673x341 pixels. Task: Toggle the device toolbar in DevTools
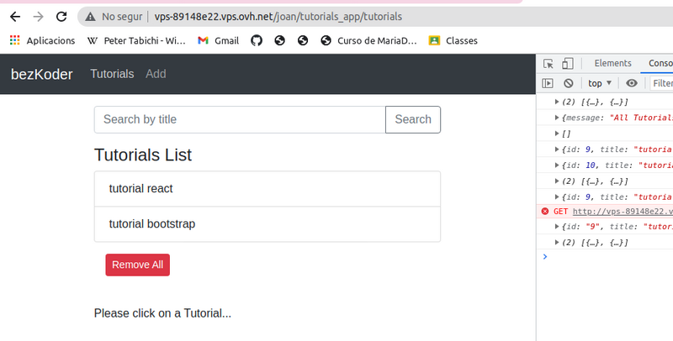click(568, 63)
